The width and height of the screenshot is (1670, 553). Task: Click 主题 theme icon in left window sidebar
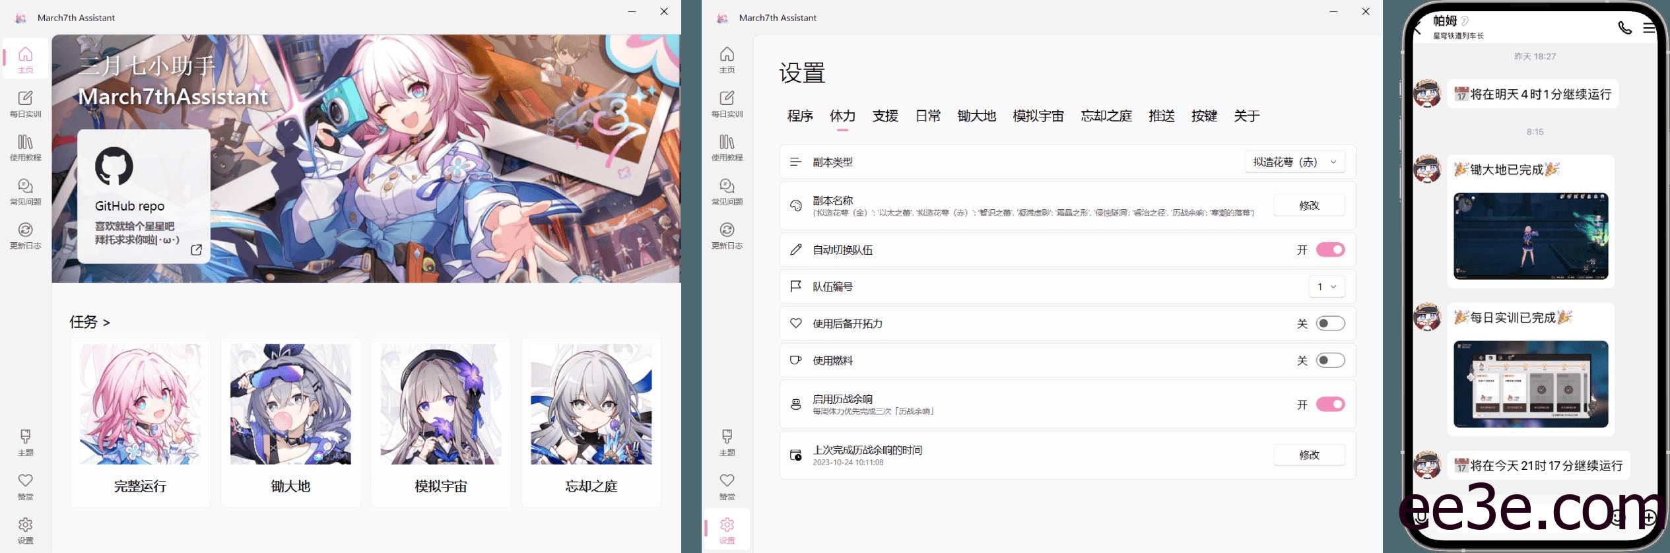(25, 441)
